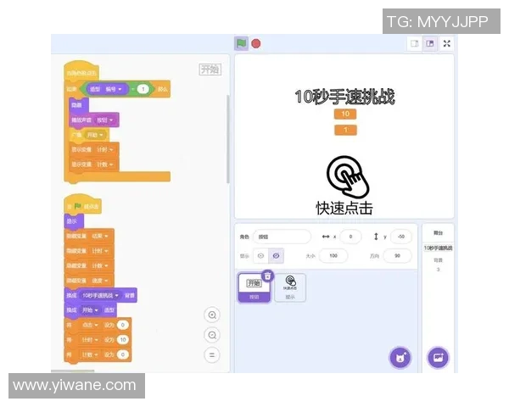Viewport: 509px width, 407px height.
Task: Click value 0 in set 计数 block
Action: tap(123, 354)
